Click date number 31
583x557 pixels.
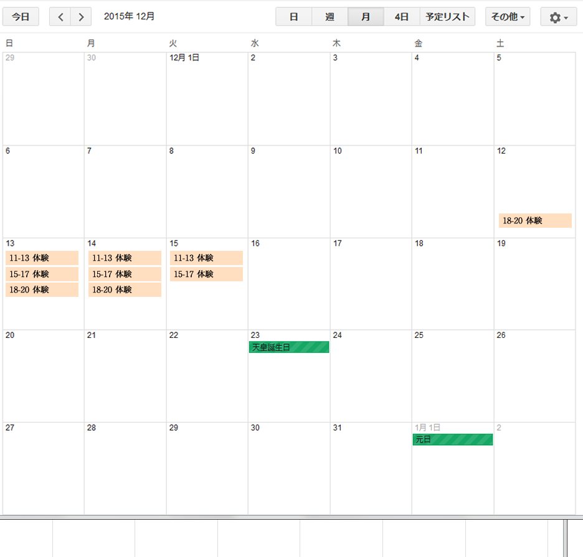click(337, 428)
